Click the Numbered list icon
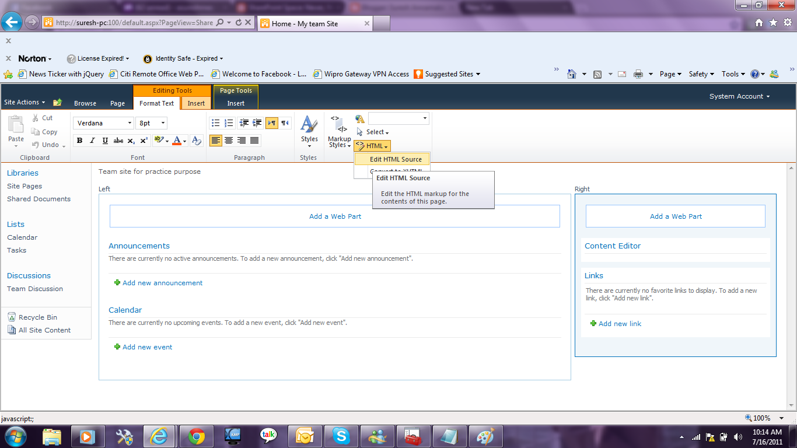Viewport: 797px width, 448px height. tap(228, 123)
